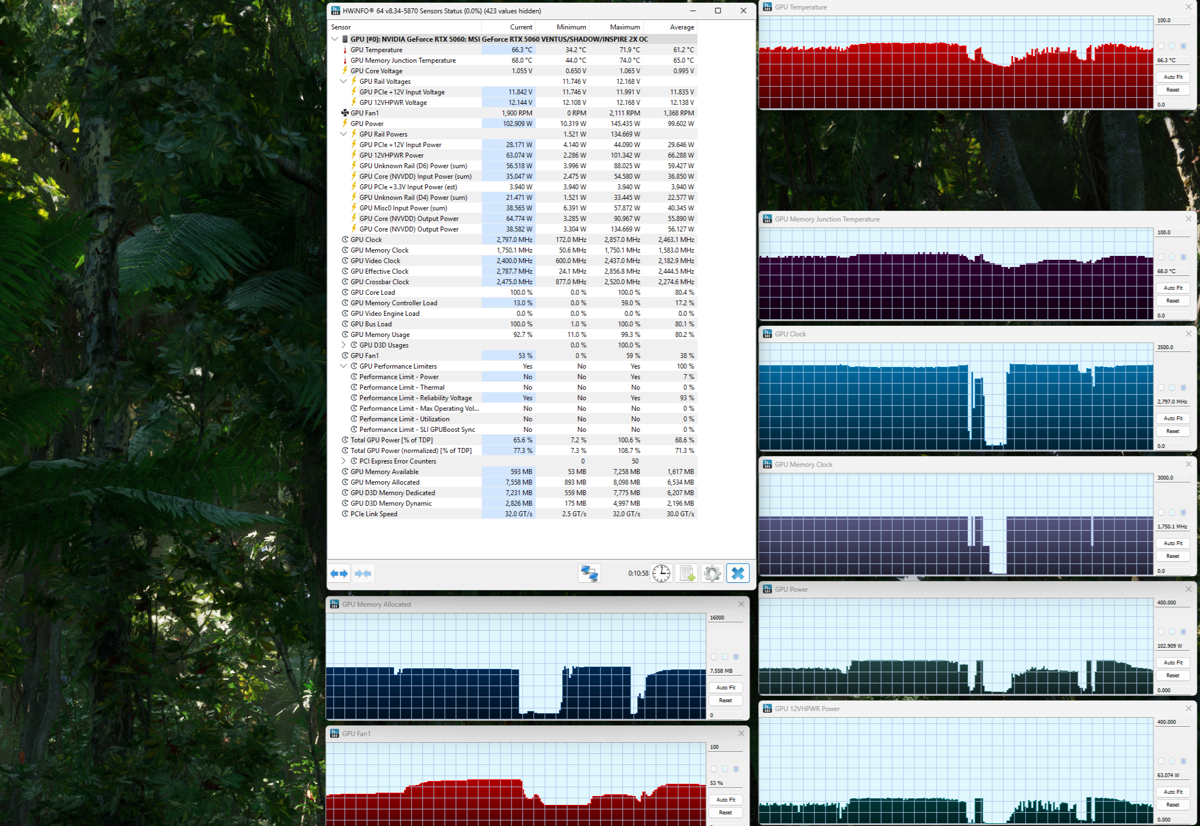
Task: Collapse the NVIDIA GeForce RTX 5060 group
Action: pyautogui.click(x=334, y=39)
